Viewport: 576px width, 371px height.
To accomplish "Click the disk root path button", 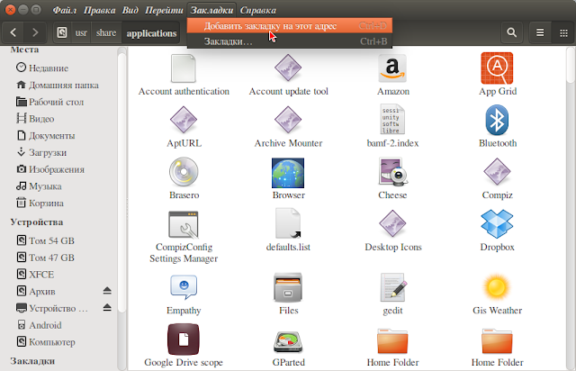I will [x=62, y=32].
